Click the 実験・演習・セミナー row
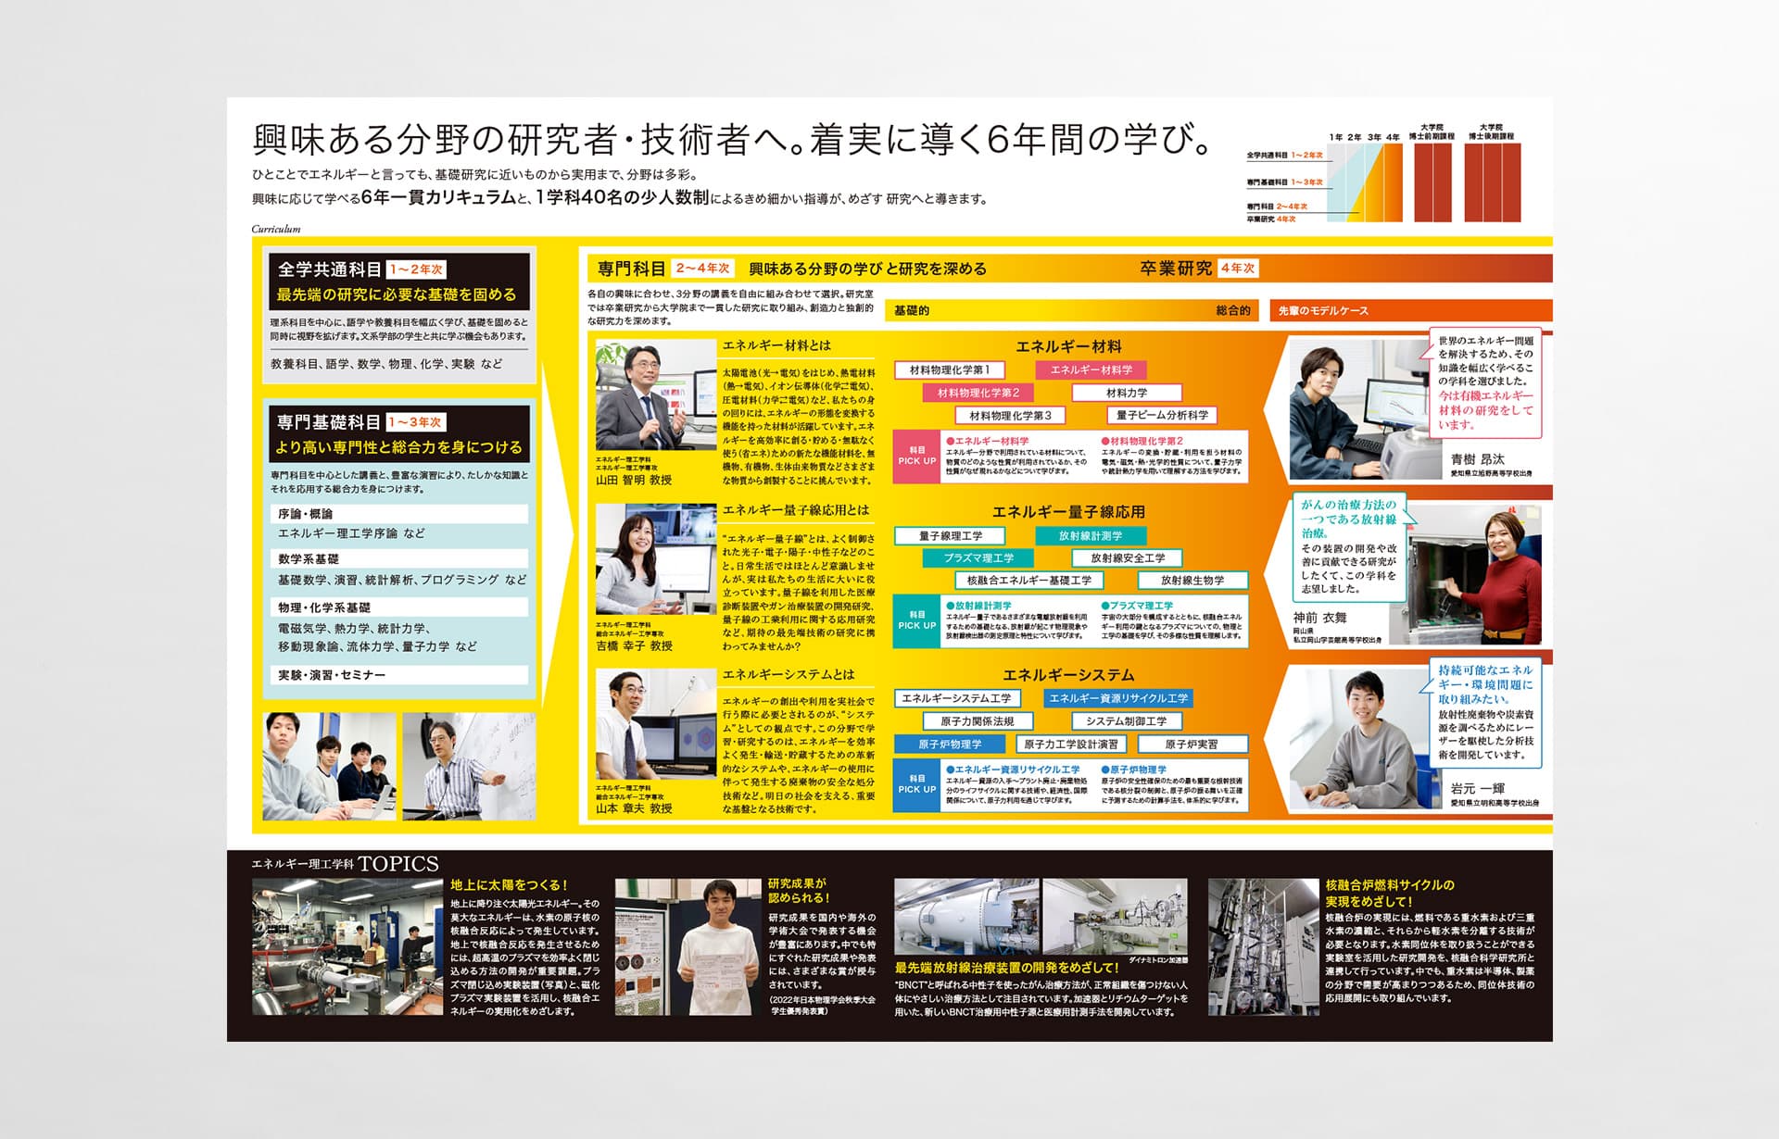Screen dimensions: 1779x1139 (399, 675)
